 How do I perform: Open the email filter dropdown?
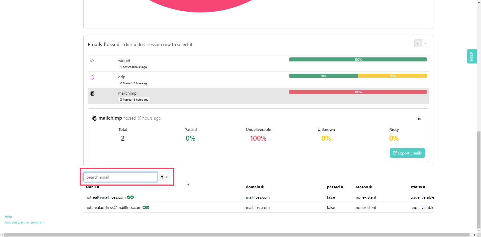[x=164, y=177]
